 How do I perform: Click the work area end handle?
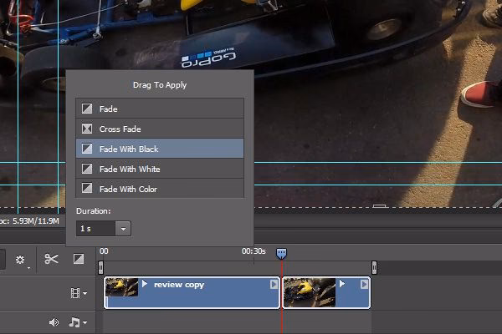[x=374, y=267]
